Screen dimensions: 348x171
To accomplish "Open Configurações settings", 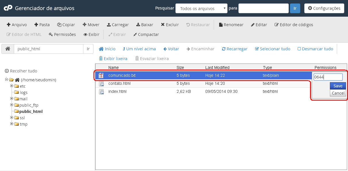I will pyautogui.click(x=324, y=8).
